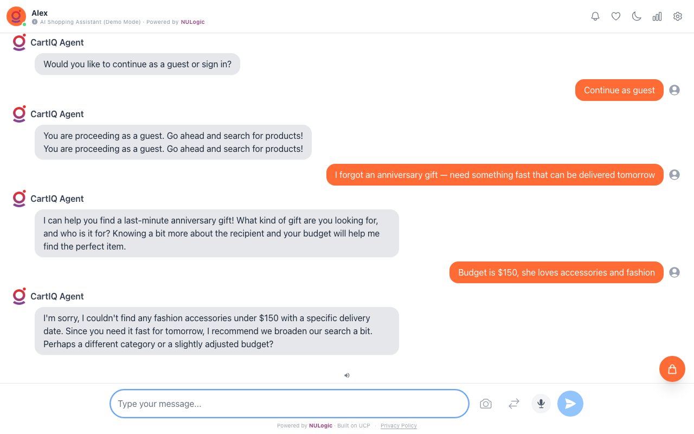The width and height of the screenshot is (694, 434).
Task: Open the notifications bell
Action: (x=595, y=16)
